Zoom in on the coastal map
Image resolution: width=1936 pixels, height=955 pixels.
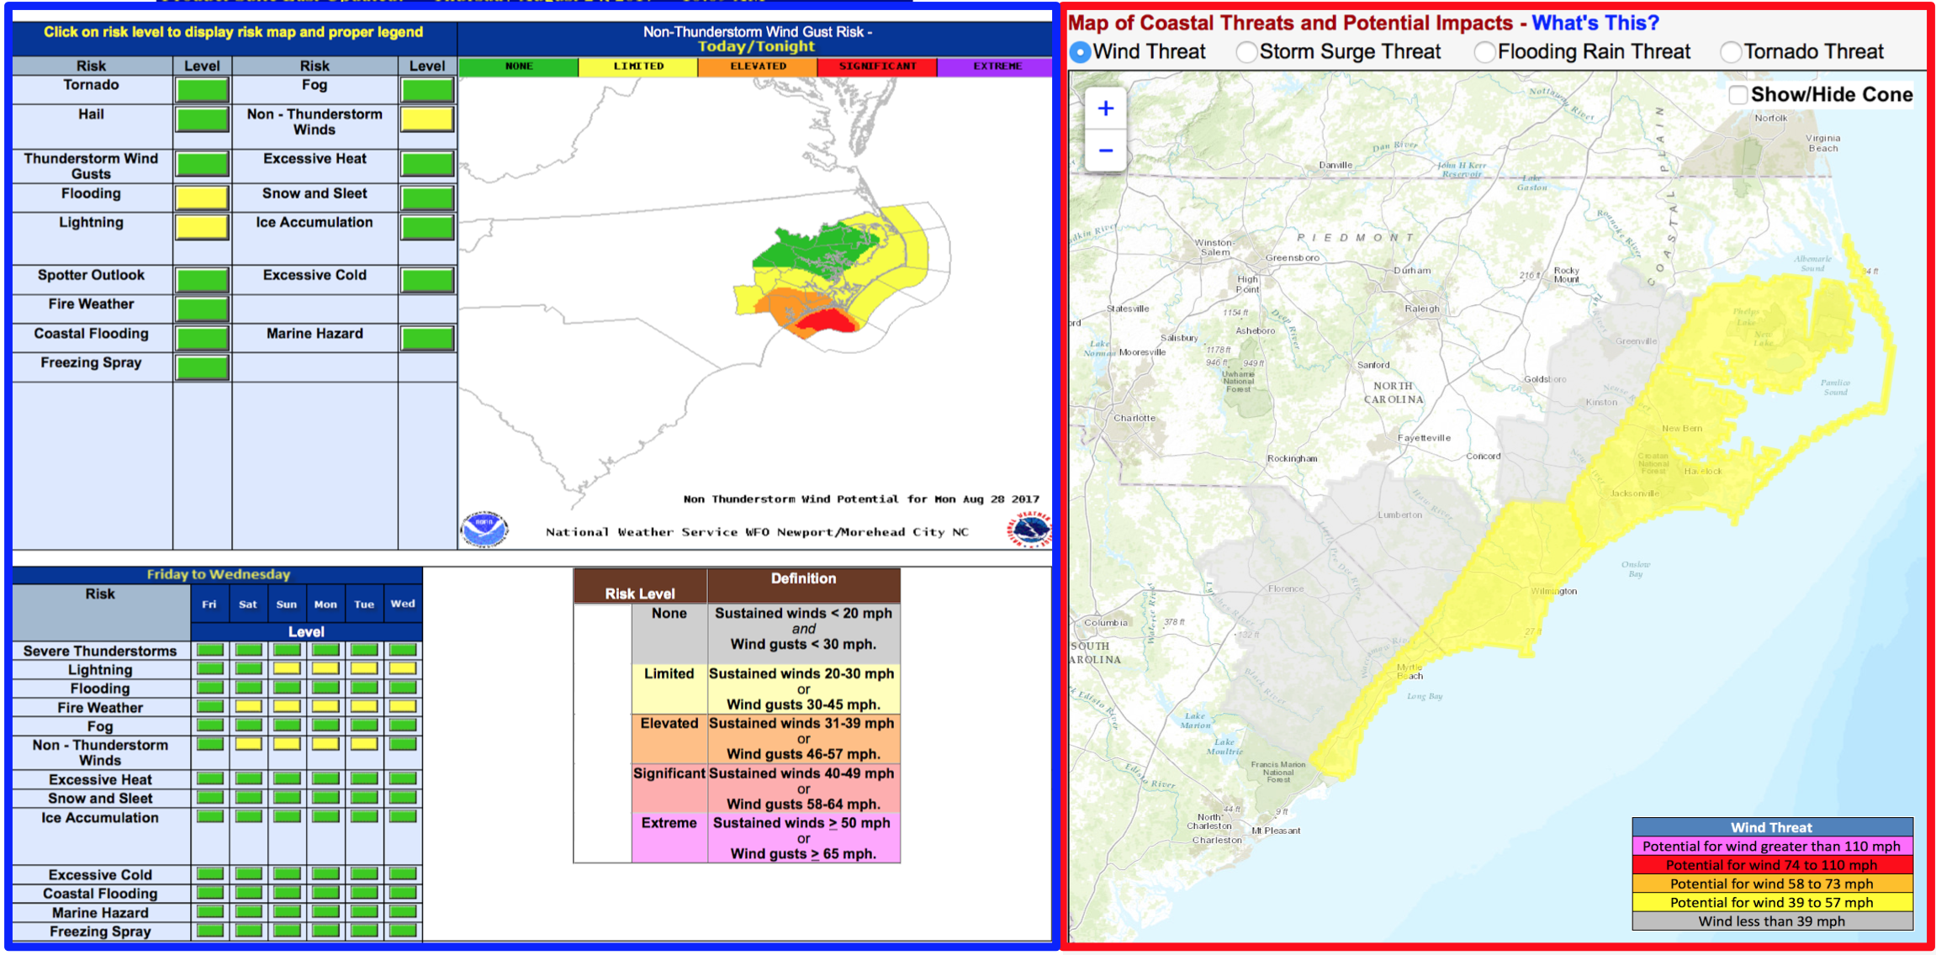[1105, 108]
